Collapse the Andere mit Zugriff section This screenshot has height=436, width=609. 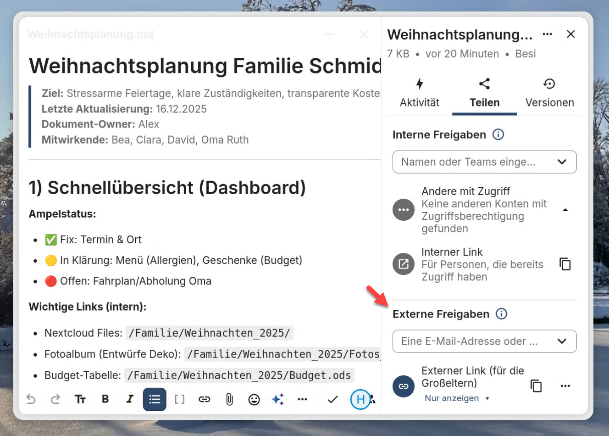(565, 210)
